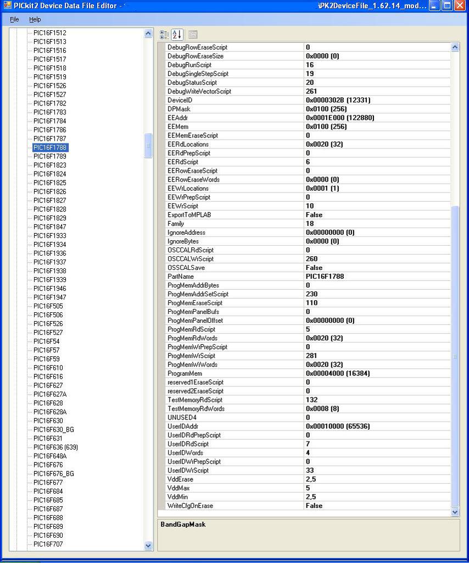This screenshot has height=563, width=469.
Task: Select IgnoreAddress property label
Action: (x=187, y=233)
